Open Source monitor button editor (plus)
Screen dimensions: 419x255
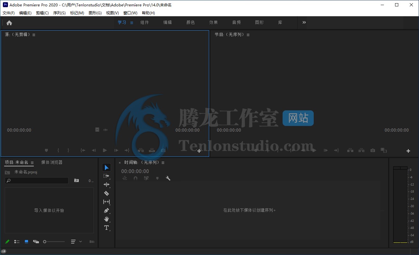click(199, 151)
